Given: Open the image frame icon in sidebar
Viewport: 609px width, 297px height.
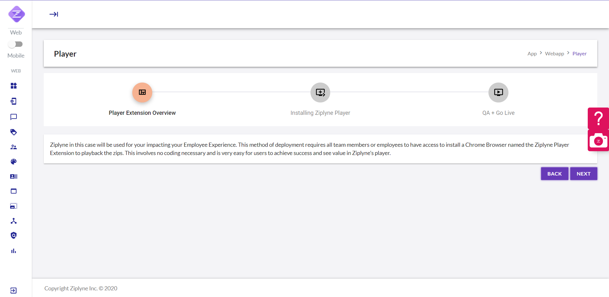Looking at the screenshot, I should click(14, 206).
